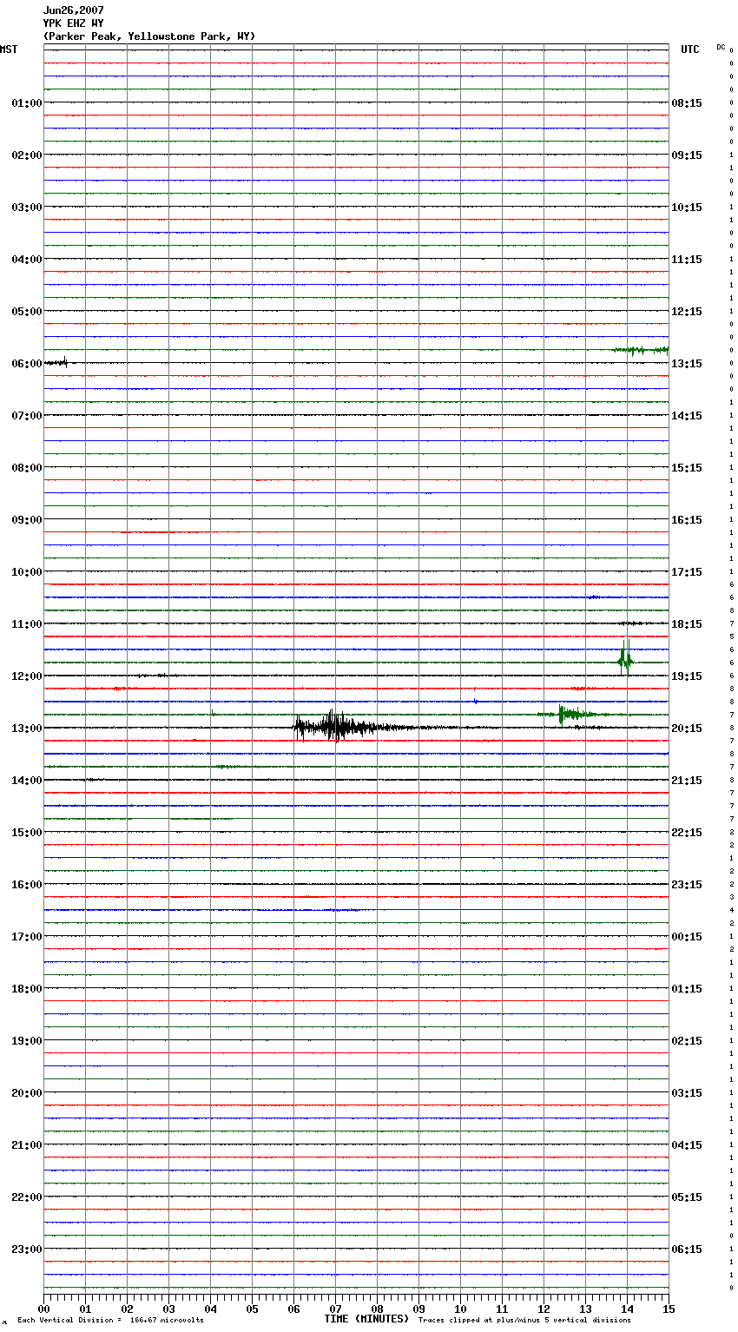
Task: Click the 07 minute tick label
Action: click(x=335, y=1309)
